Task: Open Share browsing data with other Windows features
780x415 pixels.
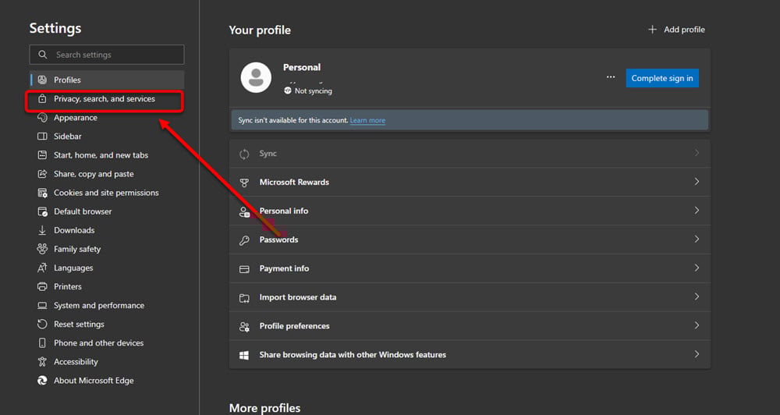Action: click(x=470, y=355)
